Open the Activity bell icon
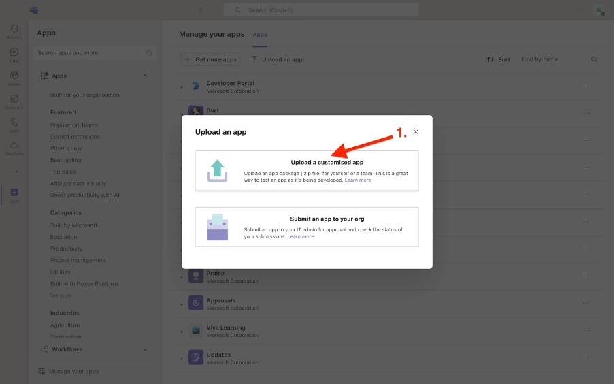This screenshot has height=384, width=615. tap(14, 29)
